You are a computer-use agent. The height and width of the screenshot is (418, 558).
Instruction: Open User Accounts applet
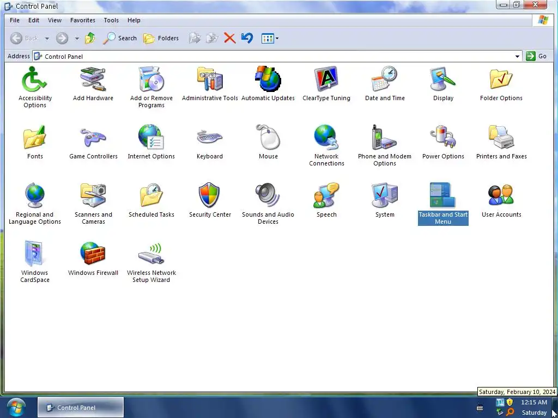[501, 200]
